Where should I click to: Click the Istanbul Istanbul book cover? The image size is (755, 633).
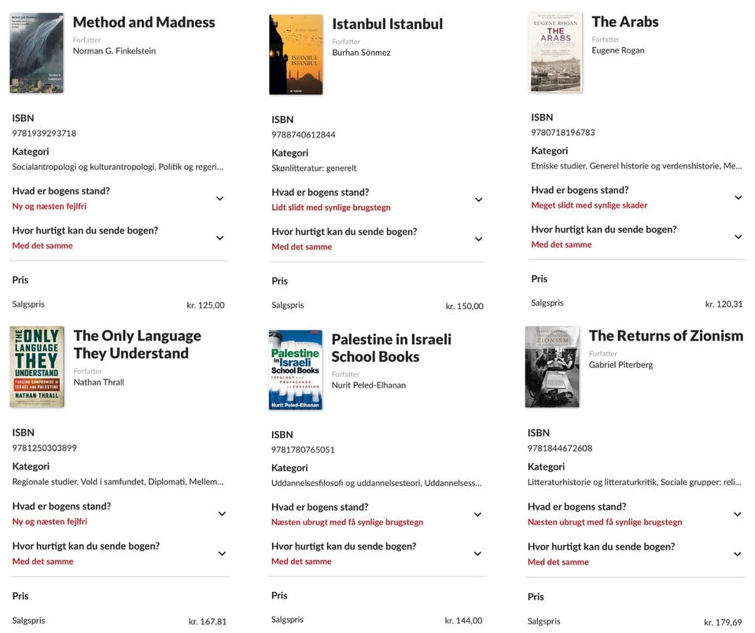click(x=296, y=54)
